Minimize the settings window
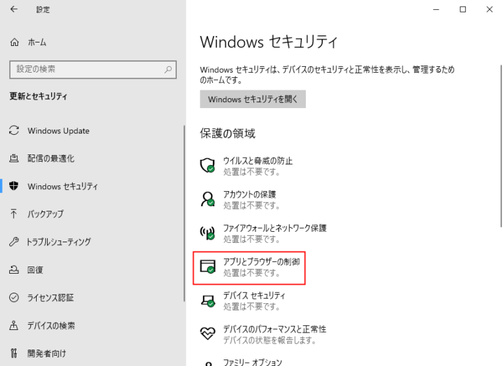Viewport: 503px width, 366px height. click(436, 9)
